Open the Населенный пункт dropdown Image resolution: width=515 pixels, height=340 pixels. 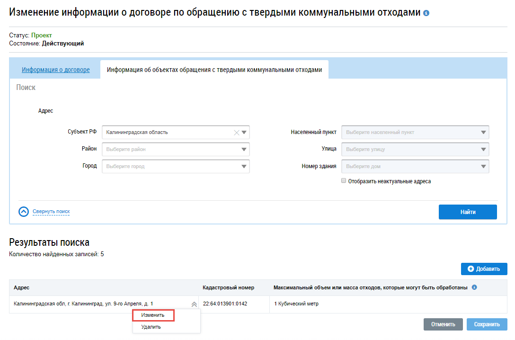click(483, 133)
